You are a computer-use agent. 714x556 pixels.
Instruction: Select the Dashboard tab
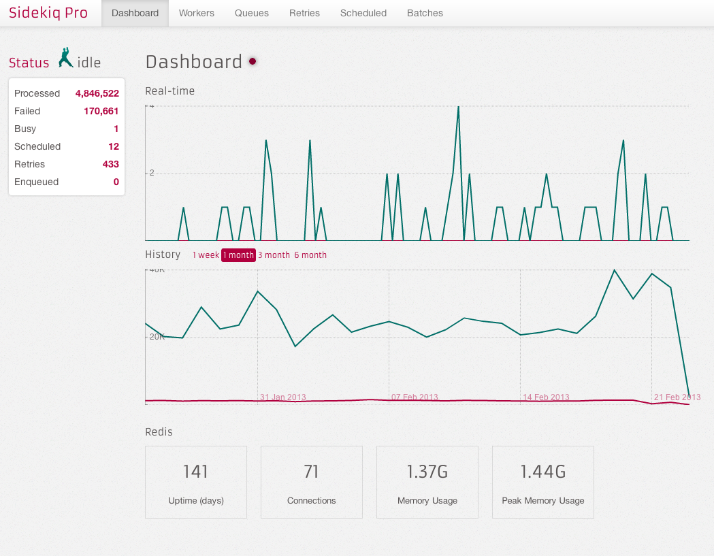pos(135,13)
